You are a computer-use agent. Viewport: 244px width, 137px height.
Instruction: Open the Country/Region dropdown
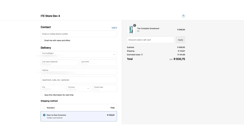[79, 54]
